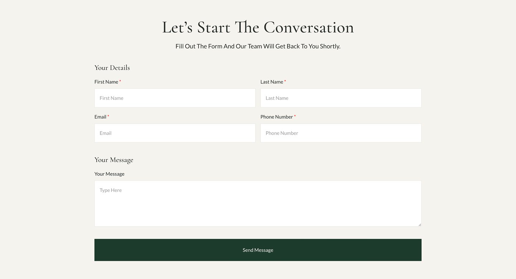Click the 'Let's Start The Conversation' title
This screenshot has height=279, width=516.
coord(258,28)
